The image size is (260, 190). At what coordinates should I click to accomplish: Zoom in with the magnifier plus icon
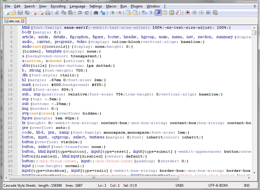coord(112,13)
